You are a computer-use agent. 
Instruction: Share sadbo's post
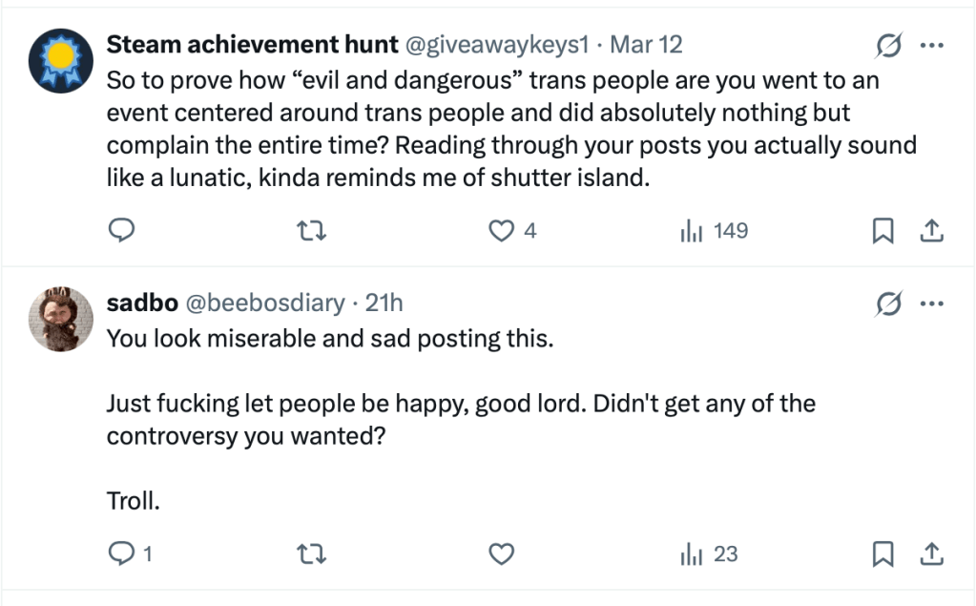933,554
